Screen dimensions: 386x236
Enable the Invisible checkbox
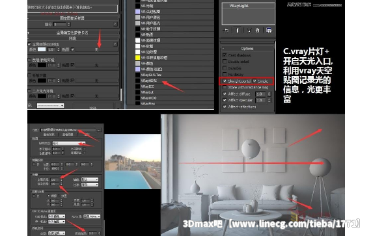(x=225, y=68)
